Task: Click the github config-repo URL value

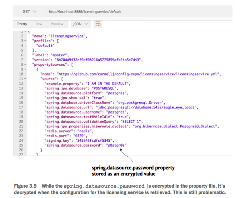Action: (x=138, y=74)
